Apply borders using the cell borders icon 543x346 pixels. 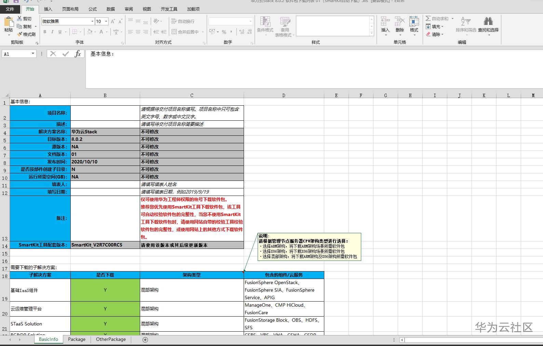tap(74, 32)
